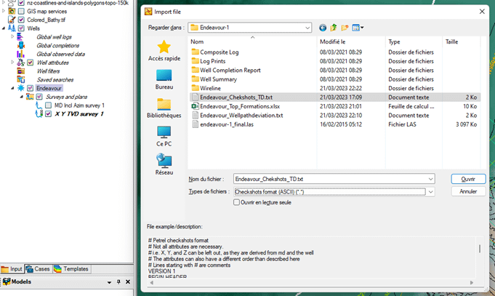Viewport: 495px width, 296px height.
Task: Click the Create new folder icon
Action: point(345,28)
